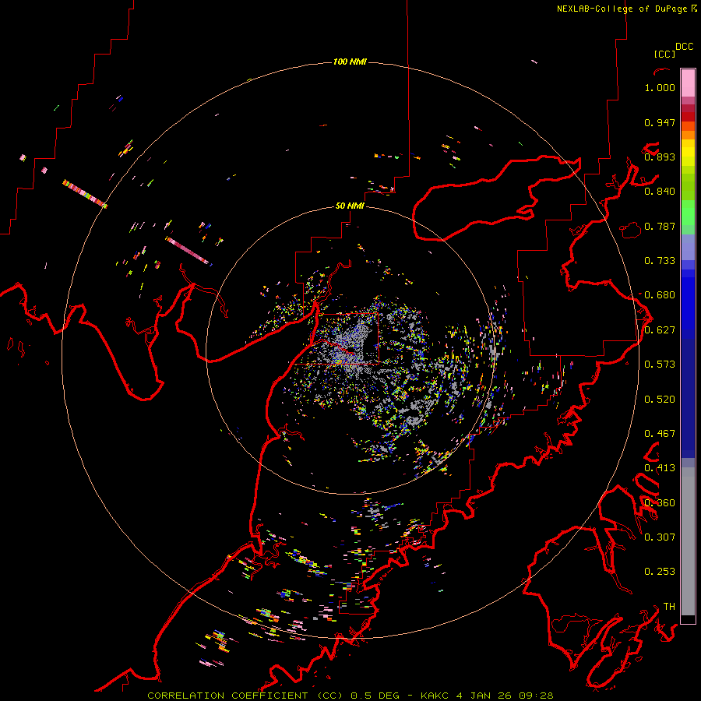701x701 pixels.
Task: Click the 0.520 scale value
Action: click(660, 400)
